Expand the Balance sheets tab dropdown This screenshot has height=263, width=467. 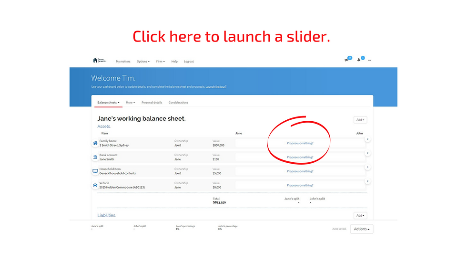108,103
